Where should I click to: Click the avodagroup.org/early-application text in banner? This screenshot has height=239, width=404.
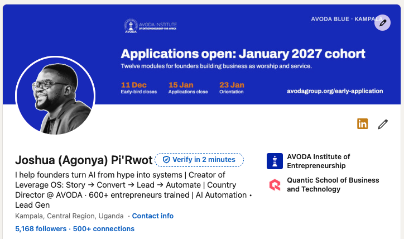tap(335, 91)
